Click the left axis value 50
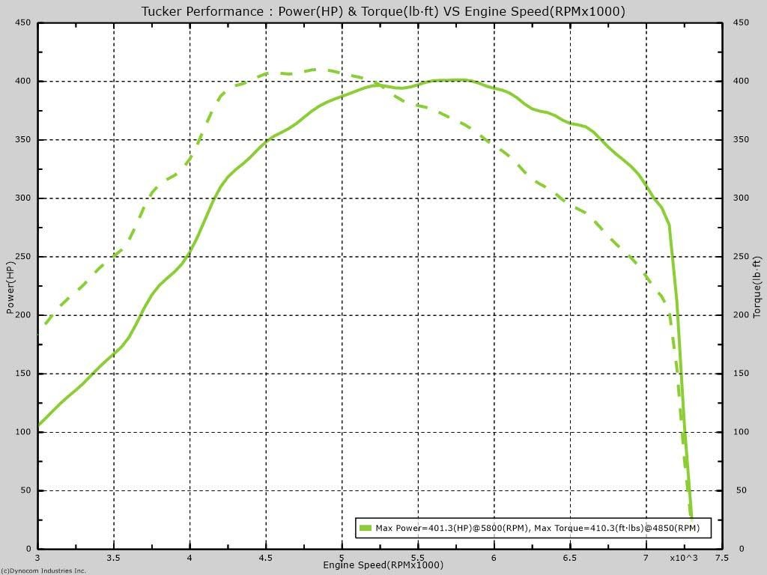This screenshot has width=767, height=575. 25,490
